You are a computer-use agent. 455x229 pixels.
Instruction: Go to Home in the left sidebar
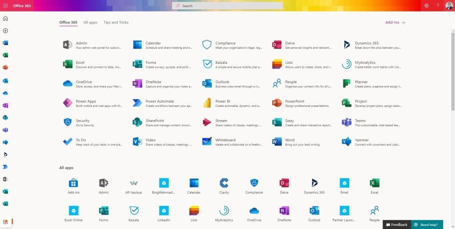point(5,19)
